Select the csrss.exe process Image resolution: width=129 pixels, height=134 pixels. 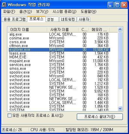point(60,42)
